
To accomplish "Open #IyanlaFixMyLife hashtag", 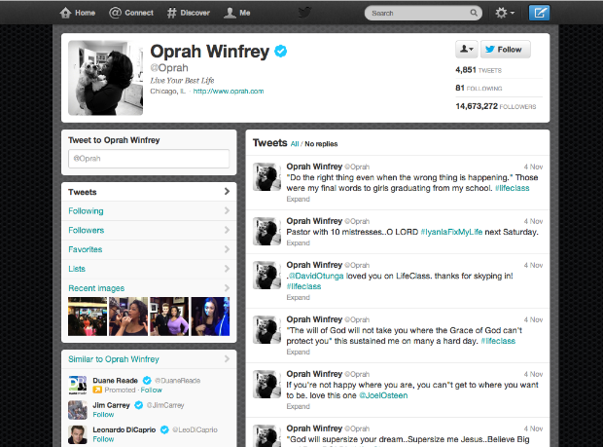I will pos(451,232).
